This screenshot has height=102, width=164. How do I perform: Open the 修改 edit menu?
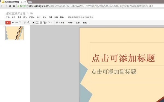(14, 17)
